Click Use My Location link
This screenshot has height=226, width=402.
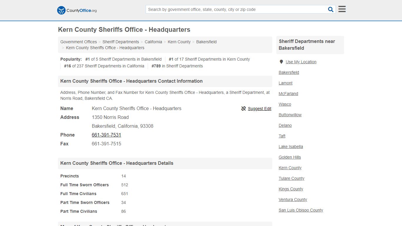point(301,62)
